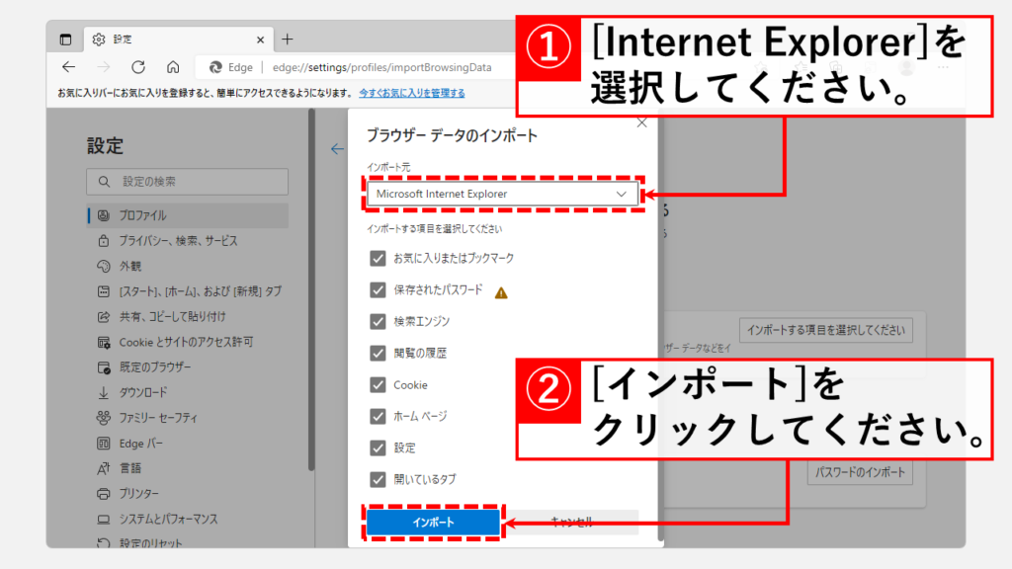Click the キャンセル button

[572, 522]
